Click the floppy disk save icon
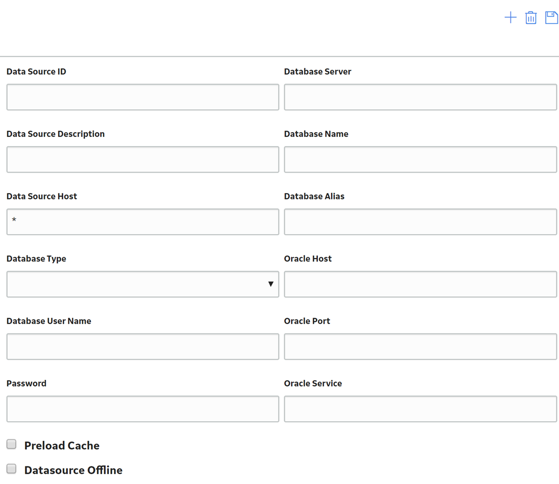The image size is (559, 484). pyautogui.click(x=552, y=18)
